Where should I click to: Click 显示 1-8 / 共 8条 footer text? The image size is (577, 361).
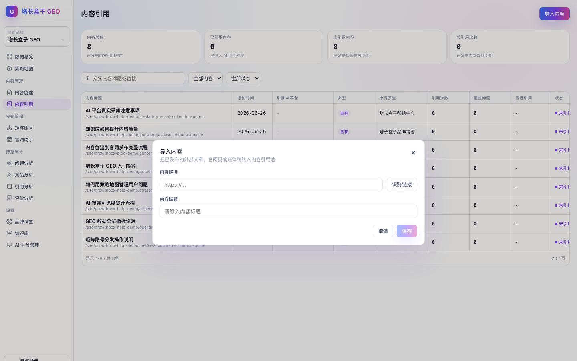click(102, 258)
